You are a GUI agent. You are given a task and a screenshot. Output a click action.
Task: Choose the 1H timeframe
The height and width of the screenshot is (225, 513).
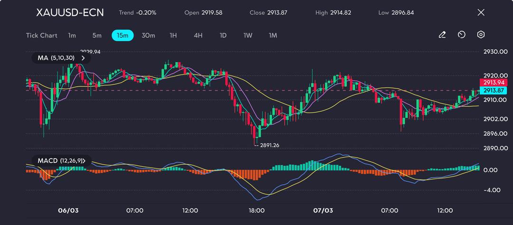[x=173, y=36]
